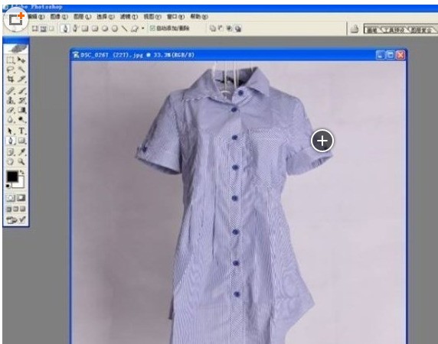Choose the Brush tool
The width and height of the screenshot is (438, 344).
click(x=21, y=90)
